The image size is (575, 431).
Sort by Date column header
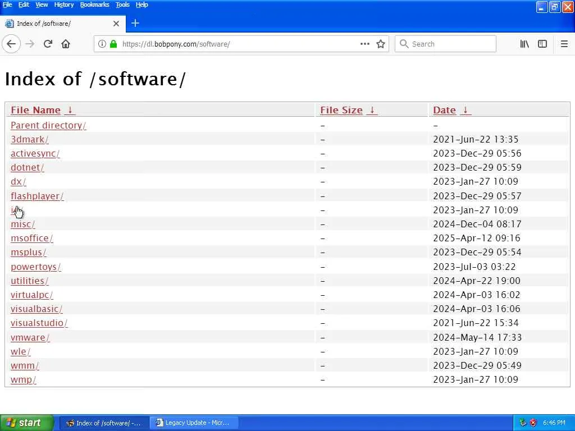click(445, 110)
